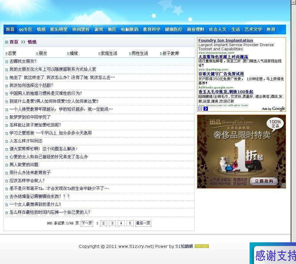Click the Ads by Google label
Viewport: 296px width, 264px height.
[274, 109]
